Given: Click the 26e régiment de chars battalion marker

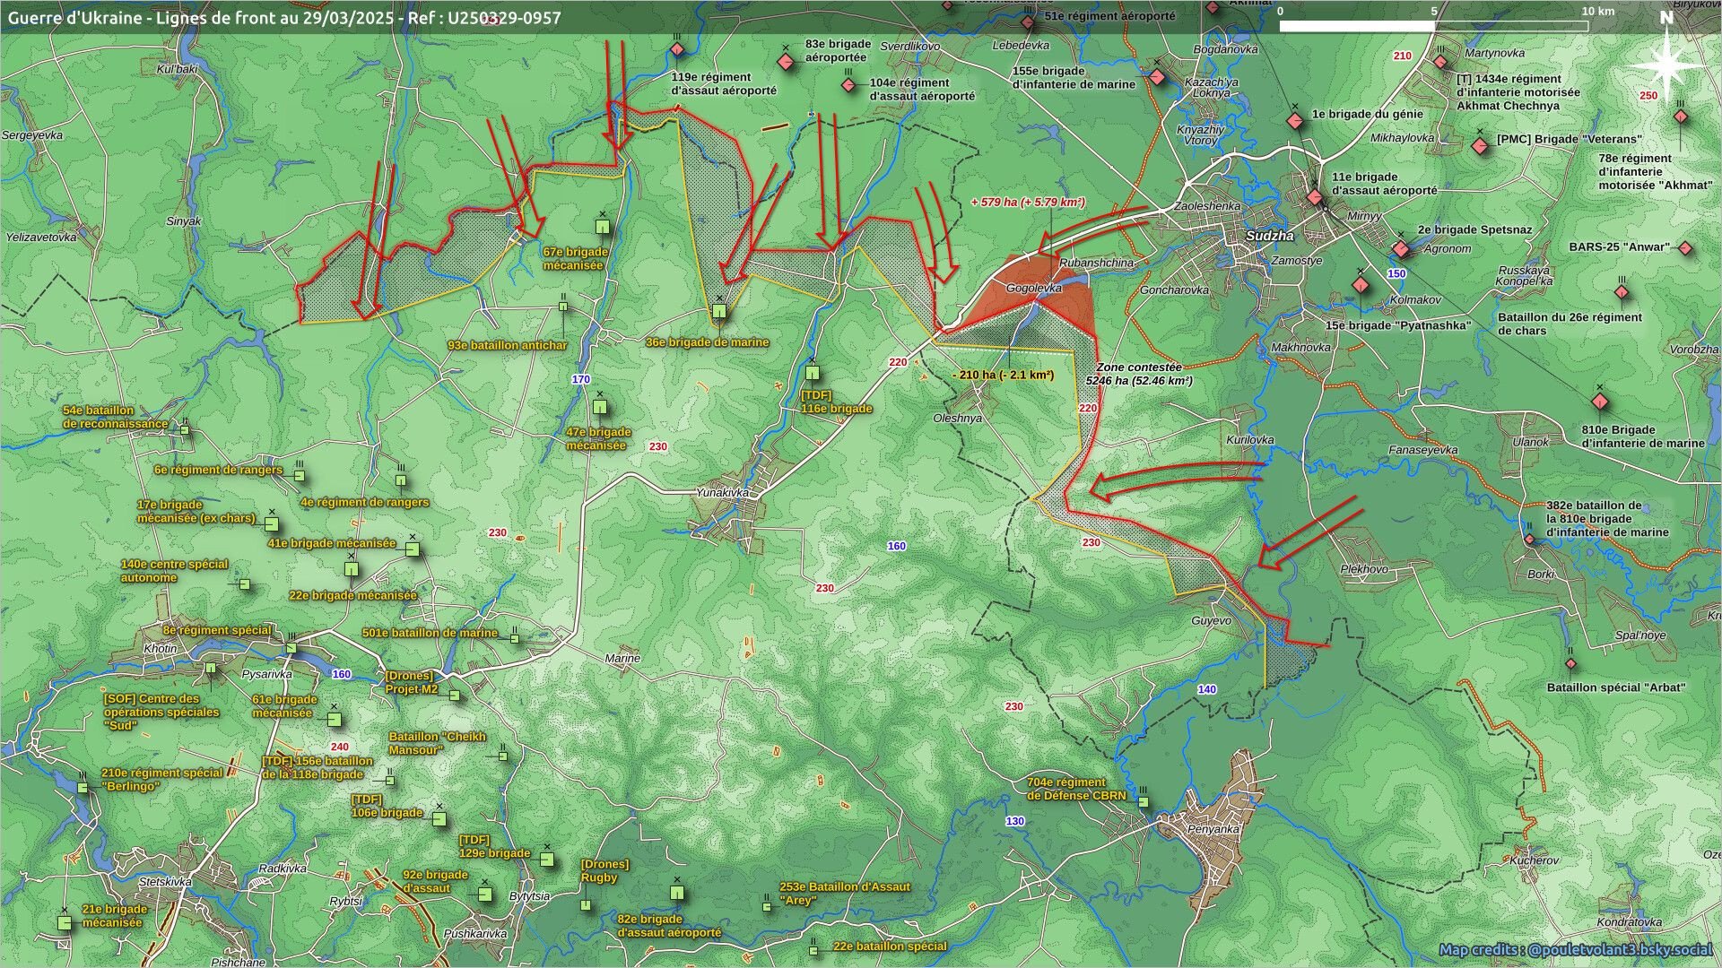Looking at the screenshot, I should [1622, 291].
